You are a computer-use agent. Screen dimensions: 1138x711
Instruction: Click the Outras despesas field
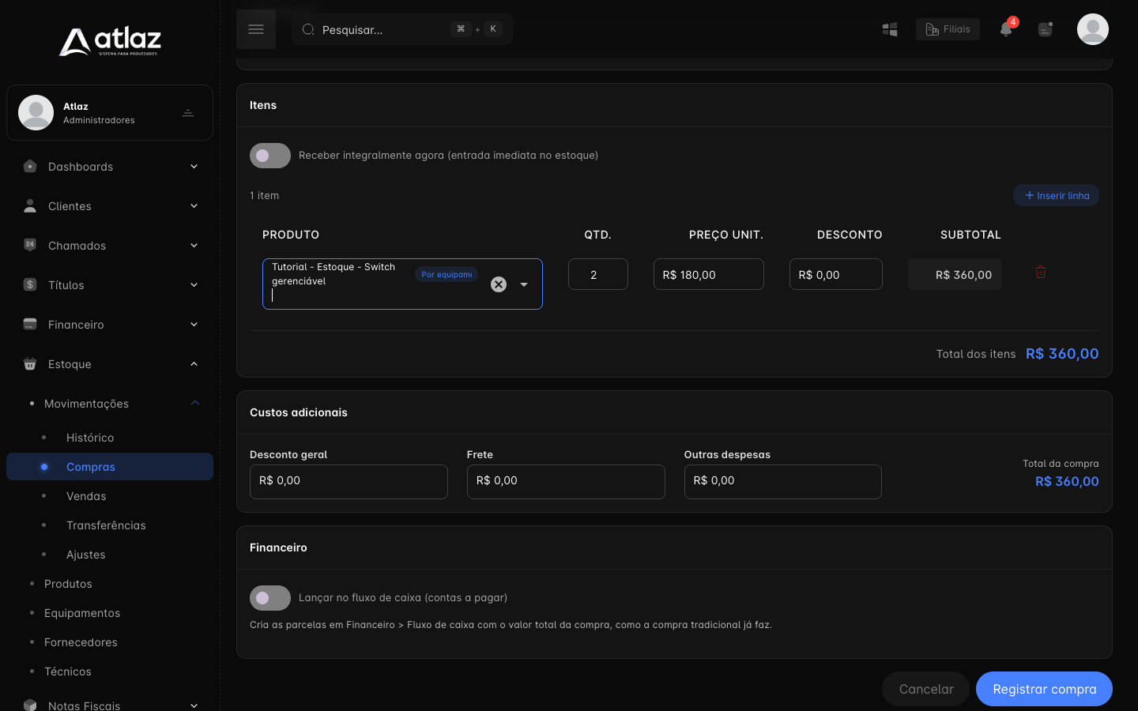tap(783, 482)
